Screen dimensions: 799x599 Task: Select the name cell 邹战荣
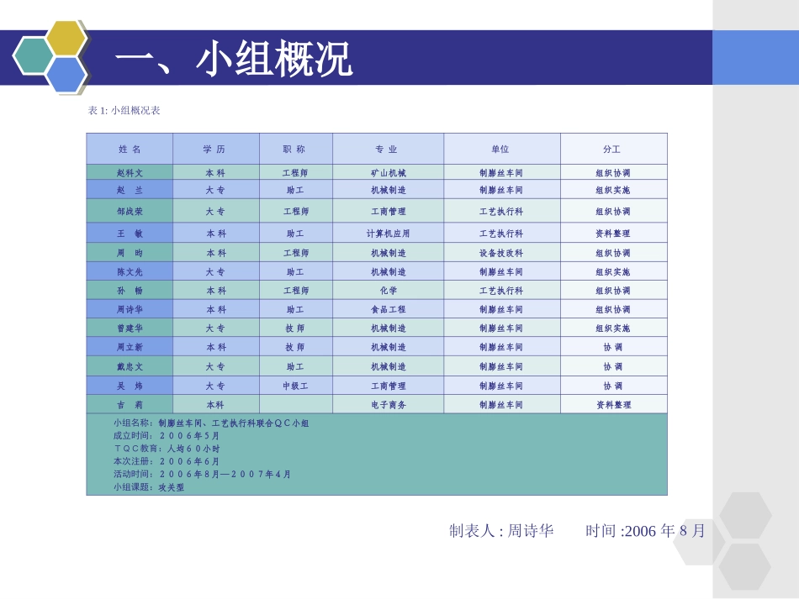pos(130,211)
